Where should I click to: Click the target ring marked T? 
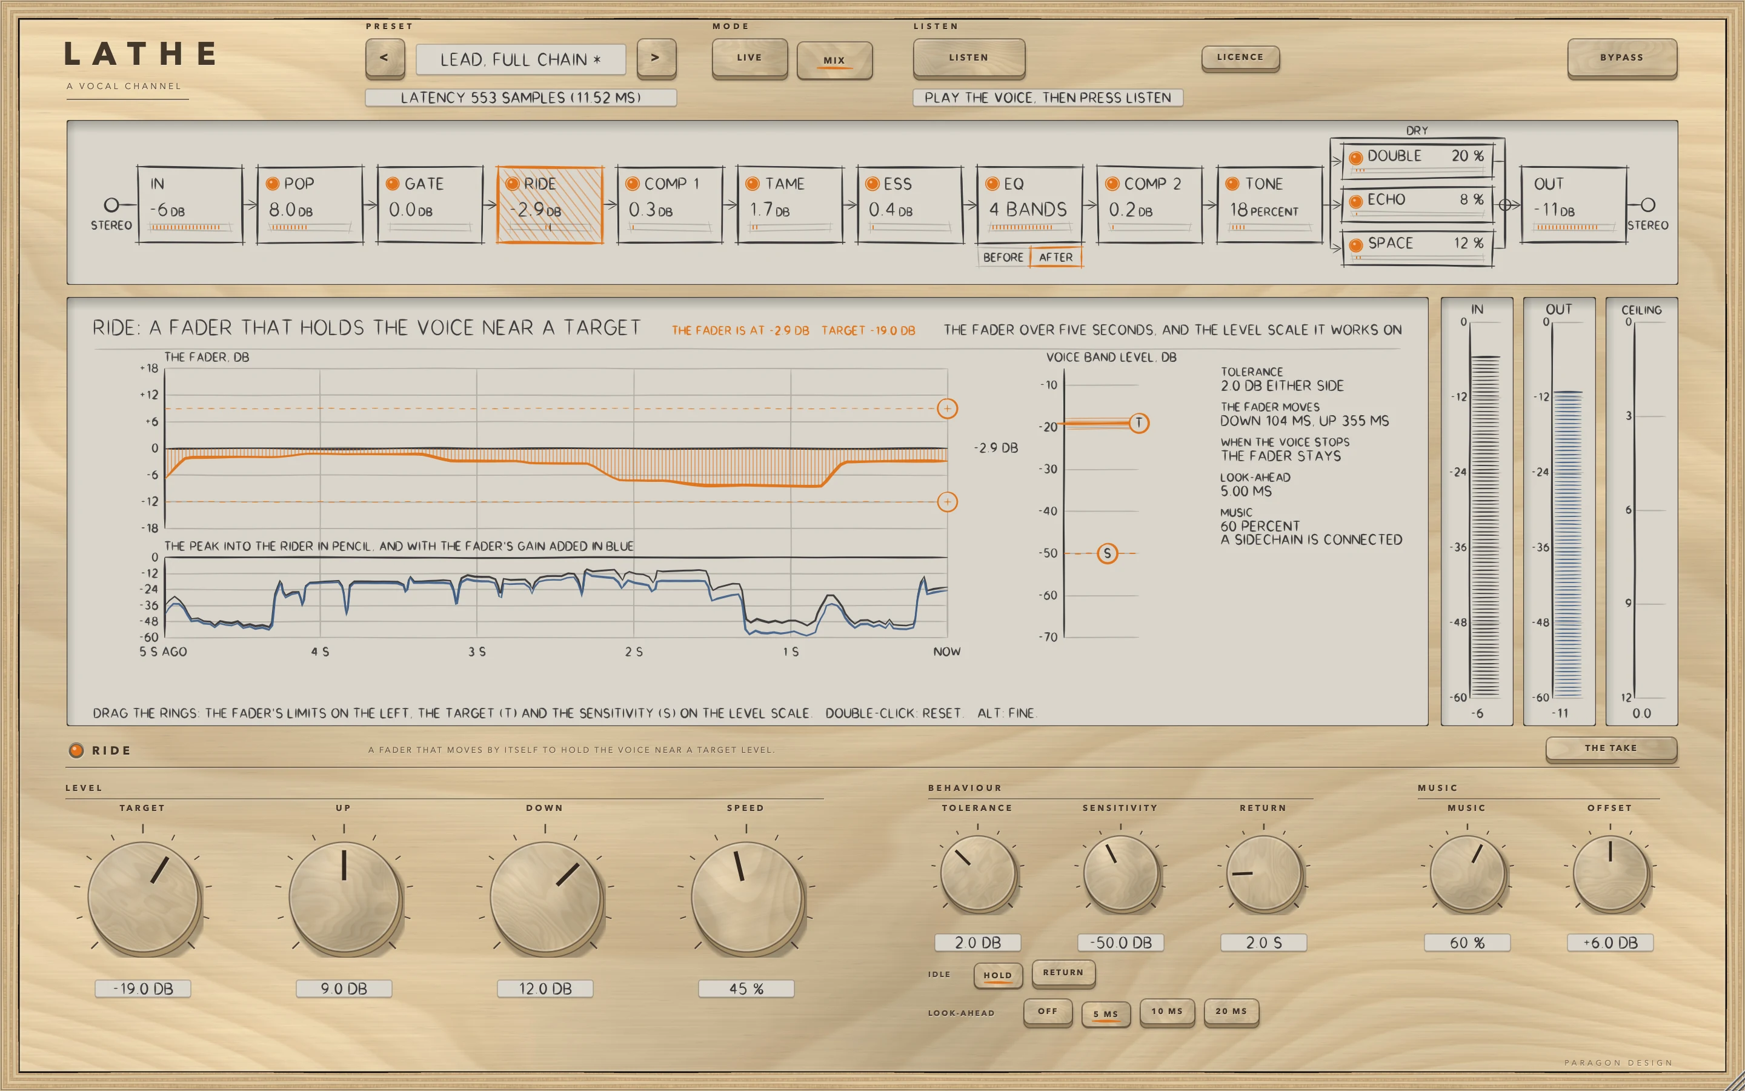point(1138,423)
